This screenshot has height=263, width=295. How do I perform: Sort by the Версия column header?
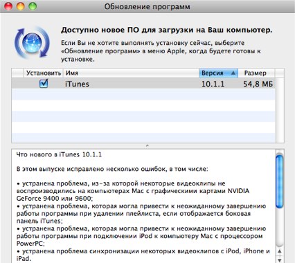(218, 73)
